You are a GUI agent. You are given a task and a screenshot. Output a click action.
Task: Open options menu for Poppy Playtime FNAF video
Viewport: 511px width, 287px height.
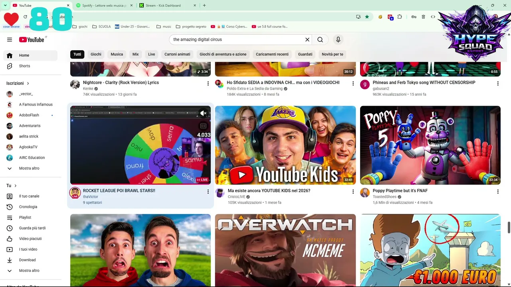pos(498,191)
